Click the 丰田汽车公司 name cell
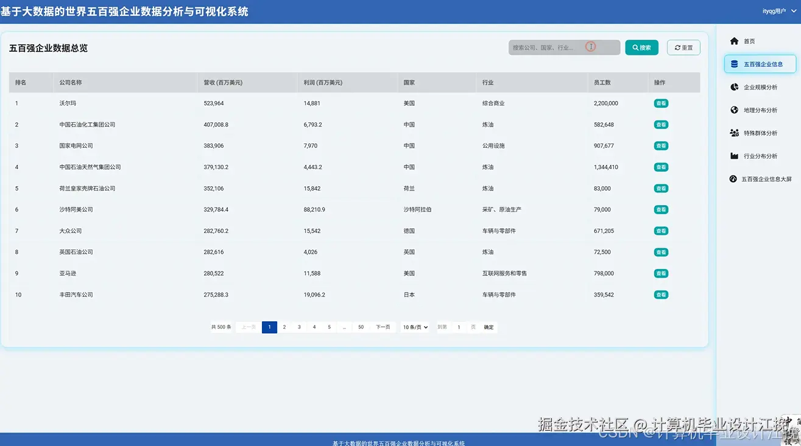801x446 pixels. click(x=76, y=294)
